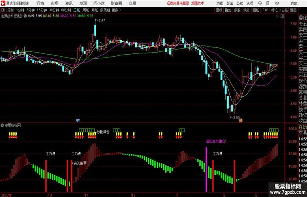Switch to 1分钟 period

click(x=20, y=10)
